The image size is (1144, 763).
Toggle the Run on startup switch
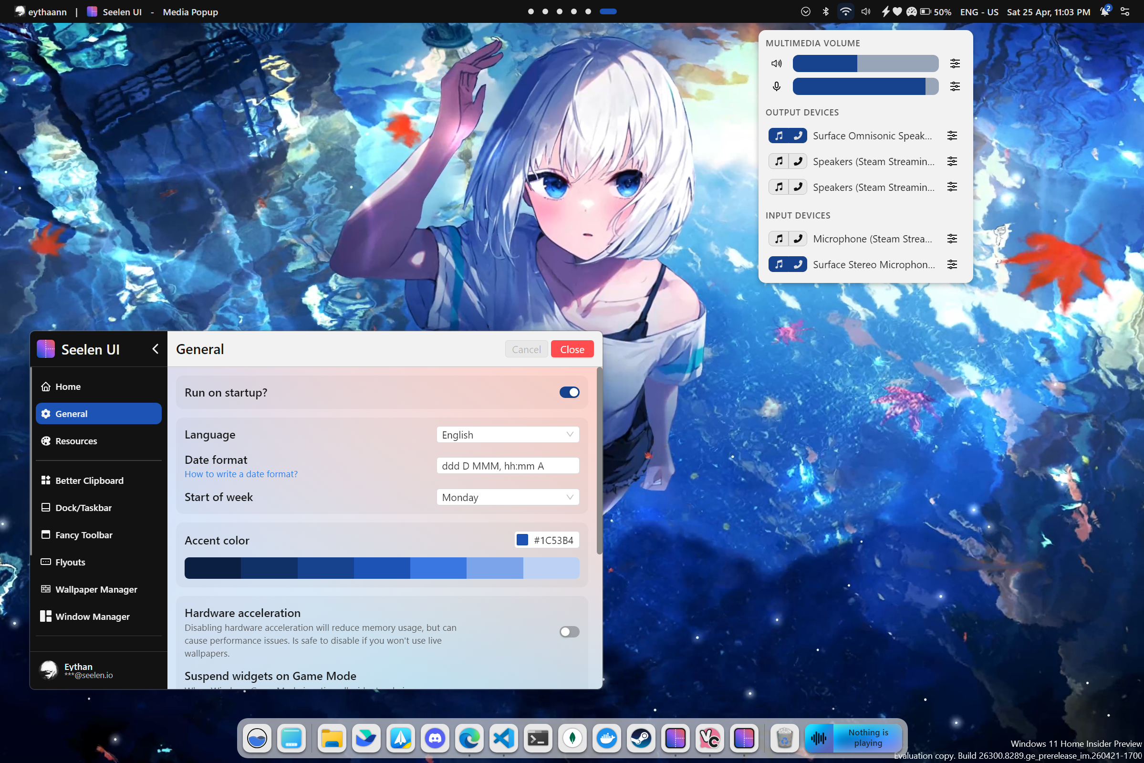tap(569, 392)
